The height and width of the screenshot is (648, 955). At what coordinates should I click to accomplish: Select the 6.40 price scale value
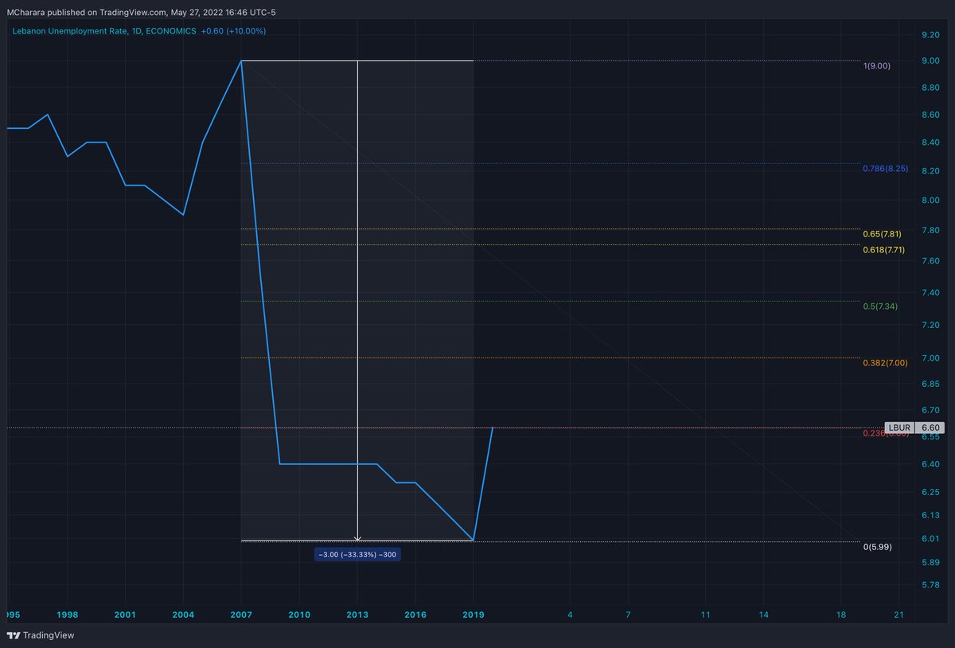pyautogui.click(x=930, y=464)
